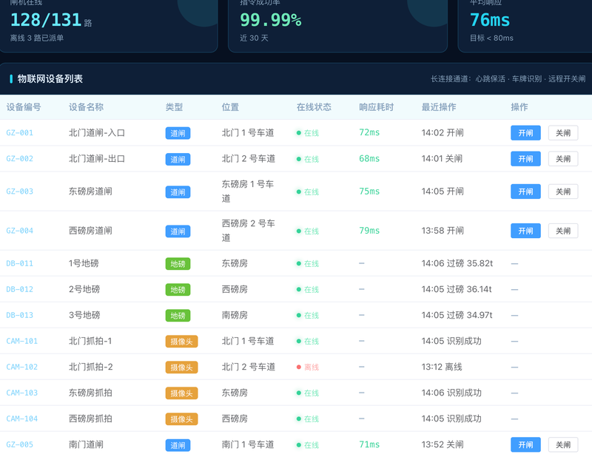
Task: Click the 99.99% command success rate
Action: click(x=271, y=20)
